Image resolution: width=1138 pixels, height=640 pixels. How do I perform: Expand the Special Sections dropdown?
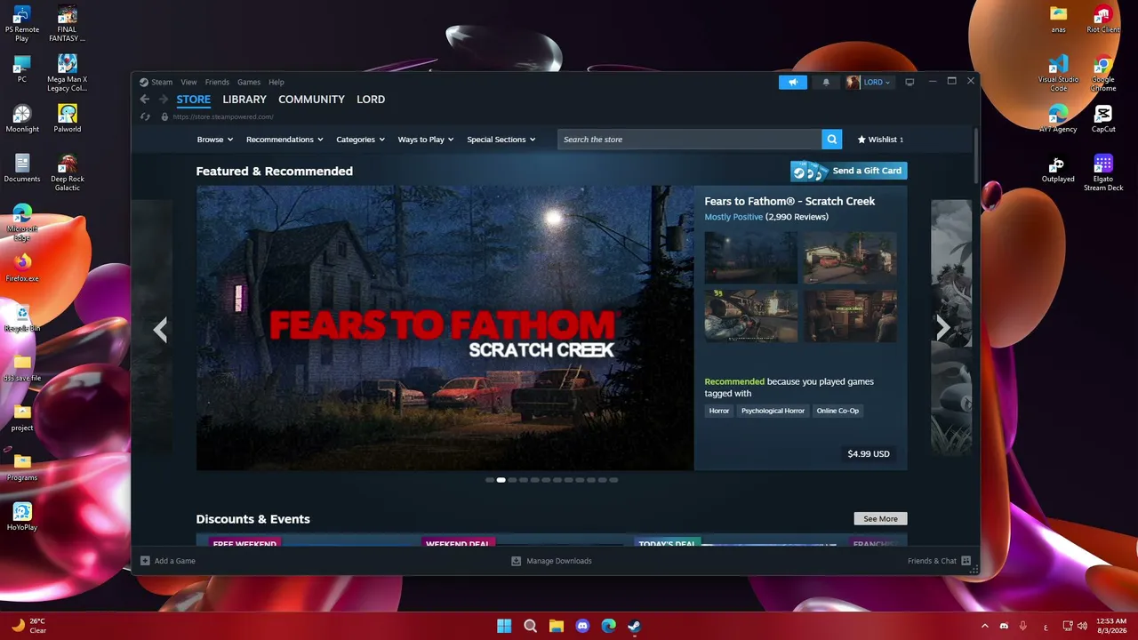click(x=501, y=140)
